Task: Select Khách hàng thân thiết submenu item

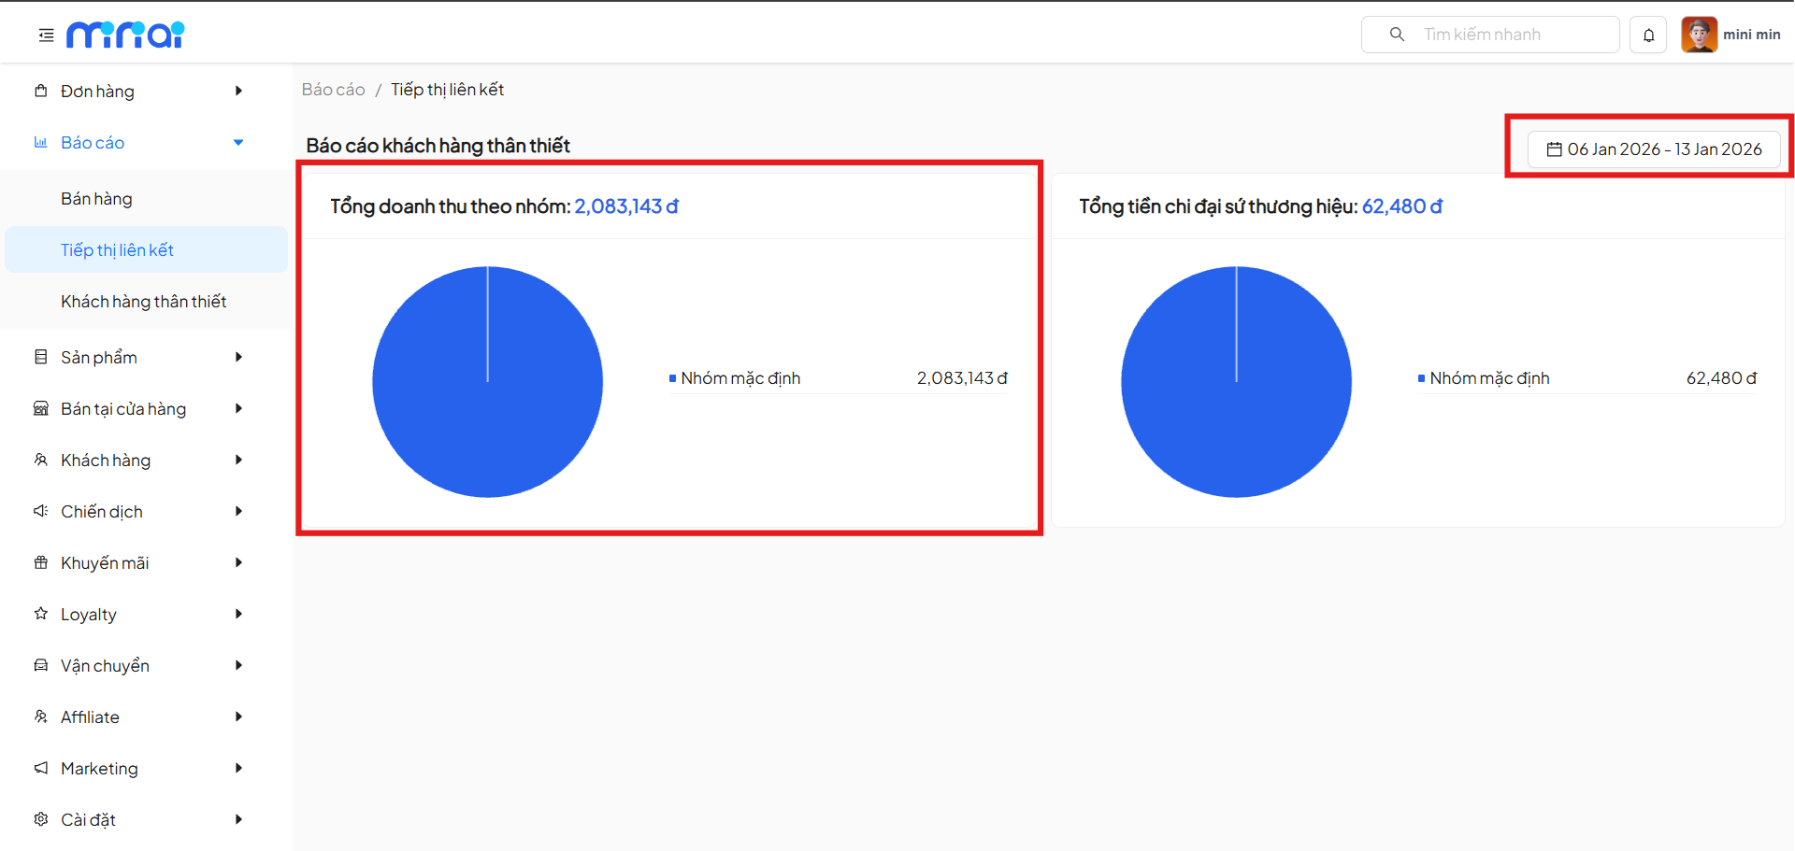Action: click(143, 302)
